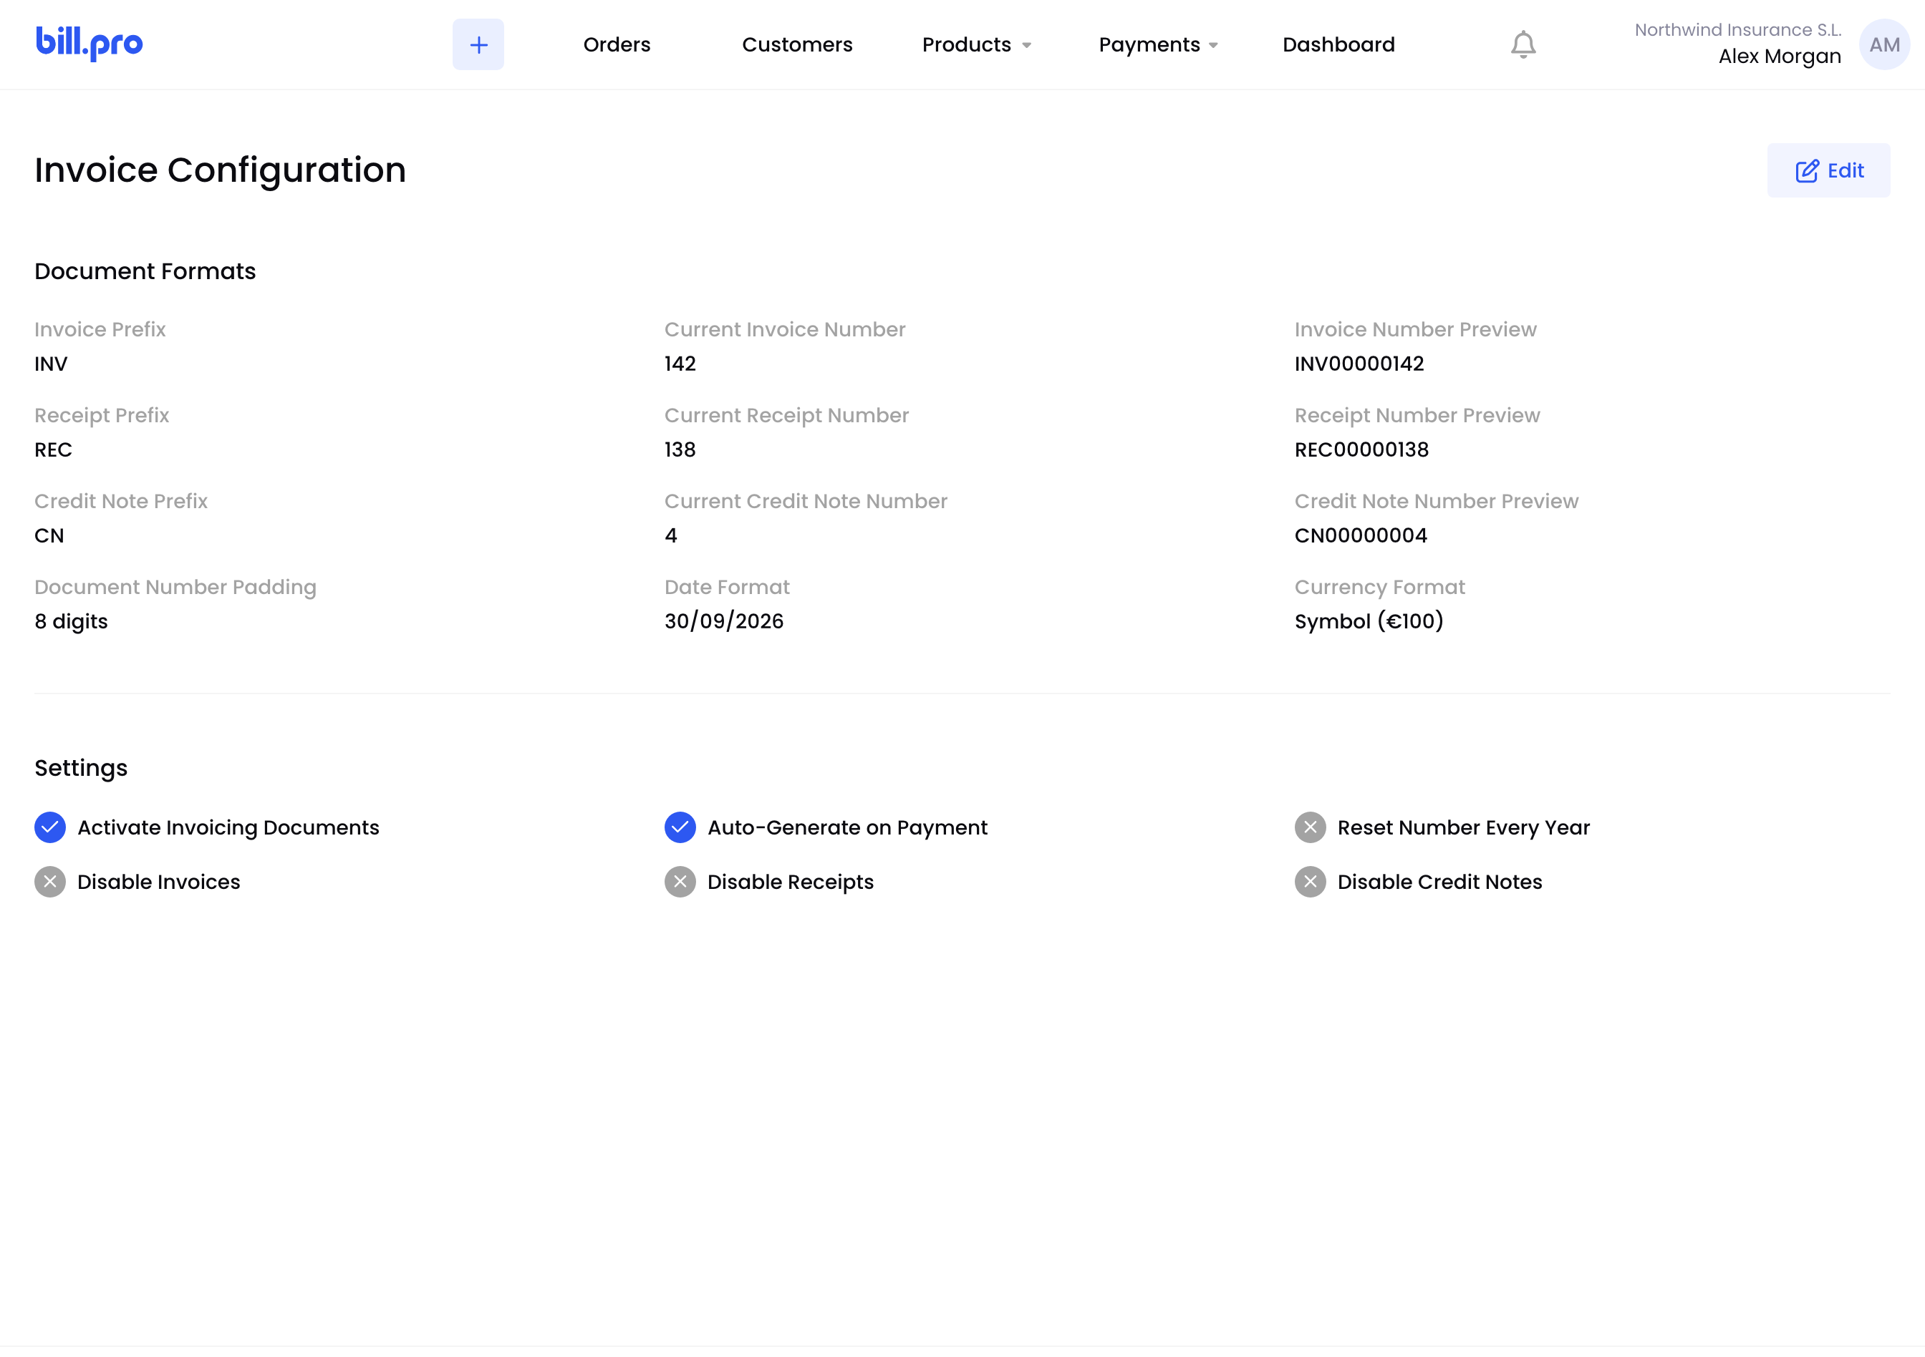Go to the Orders page
This screenshot has width=1925, height=1357.
point(616,44)
